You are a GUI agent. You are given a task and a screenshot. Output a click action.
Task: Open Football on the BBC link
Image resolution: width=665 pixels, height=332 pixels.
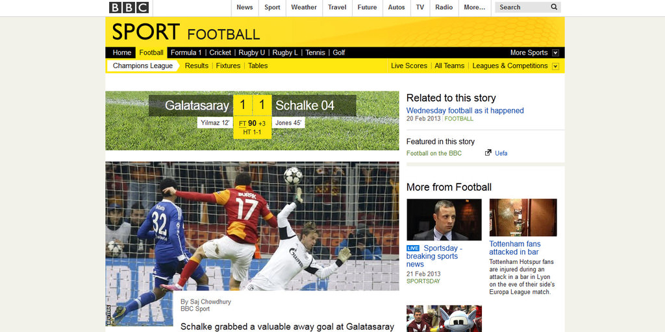pyautogui.click(x=434, y=153)
